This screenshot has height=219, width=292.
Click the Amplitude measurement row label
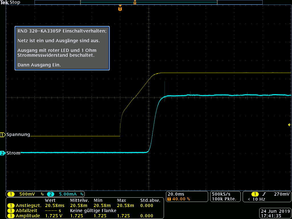pos(28,216)
